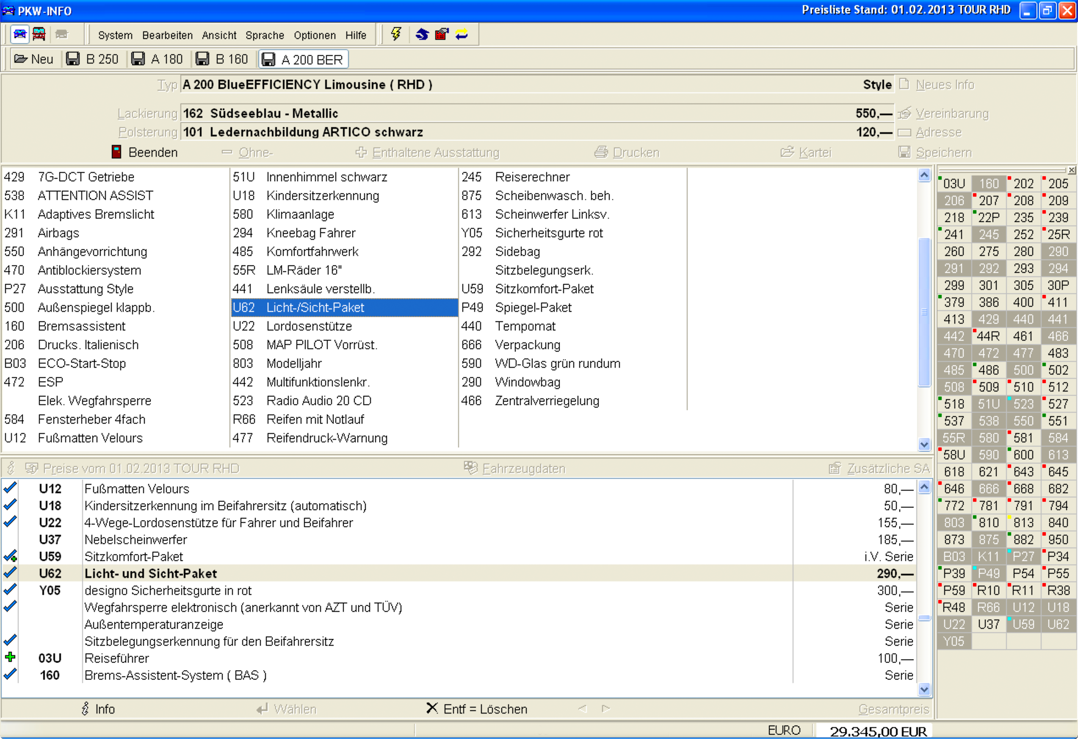Screen dimensions: 1078x739
Task: Click the Wählen button
Action: tap(286, 709)
